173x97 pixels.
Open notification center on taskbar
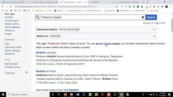pyautogui.click(x=169, y=95)
